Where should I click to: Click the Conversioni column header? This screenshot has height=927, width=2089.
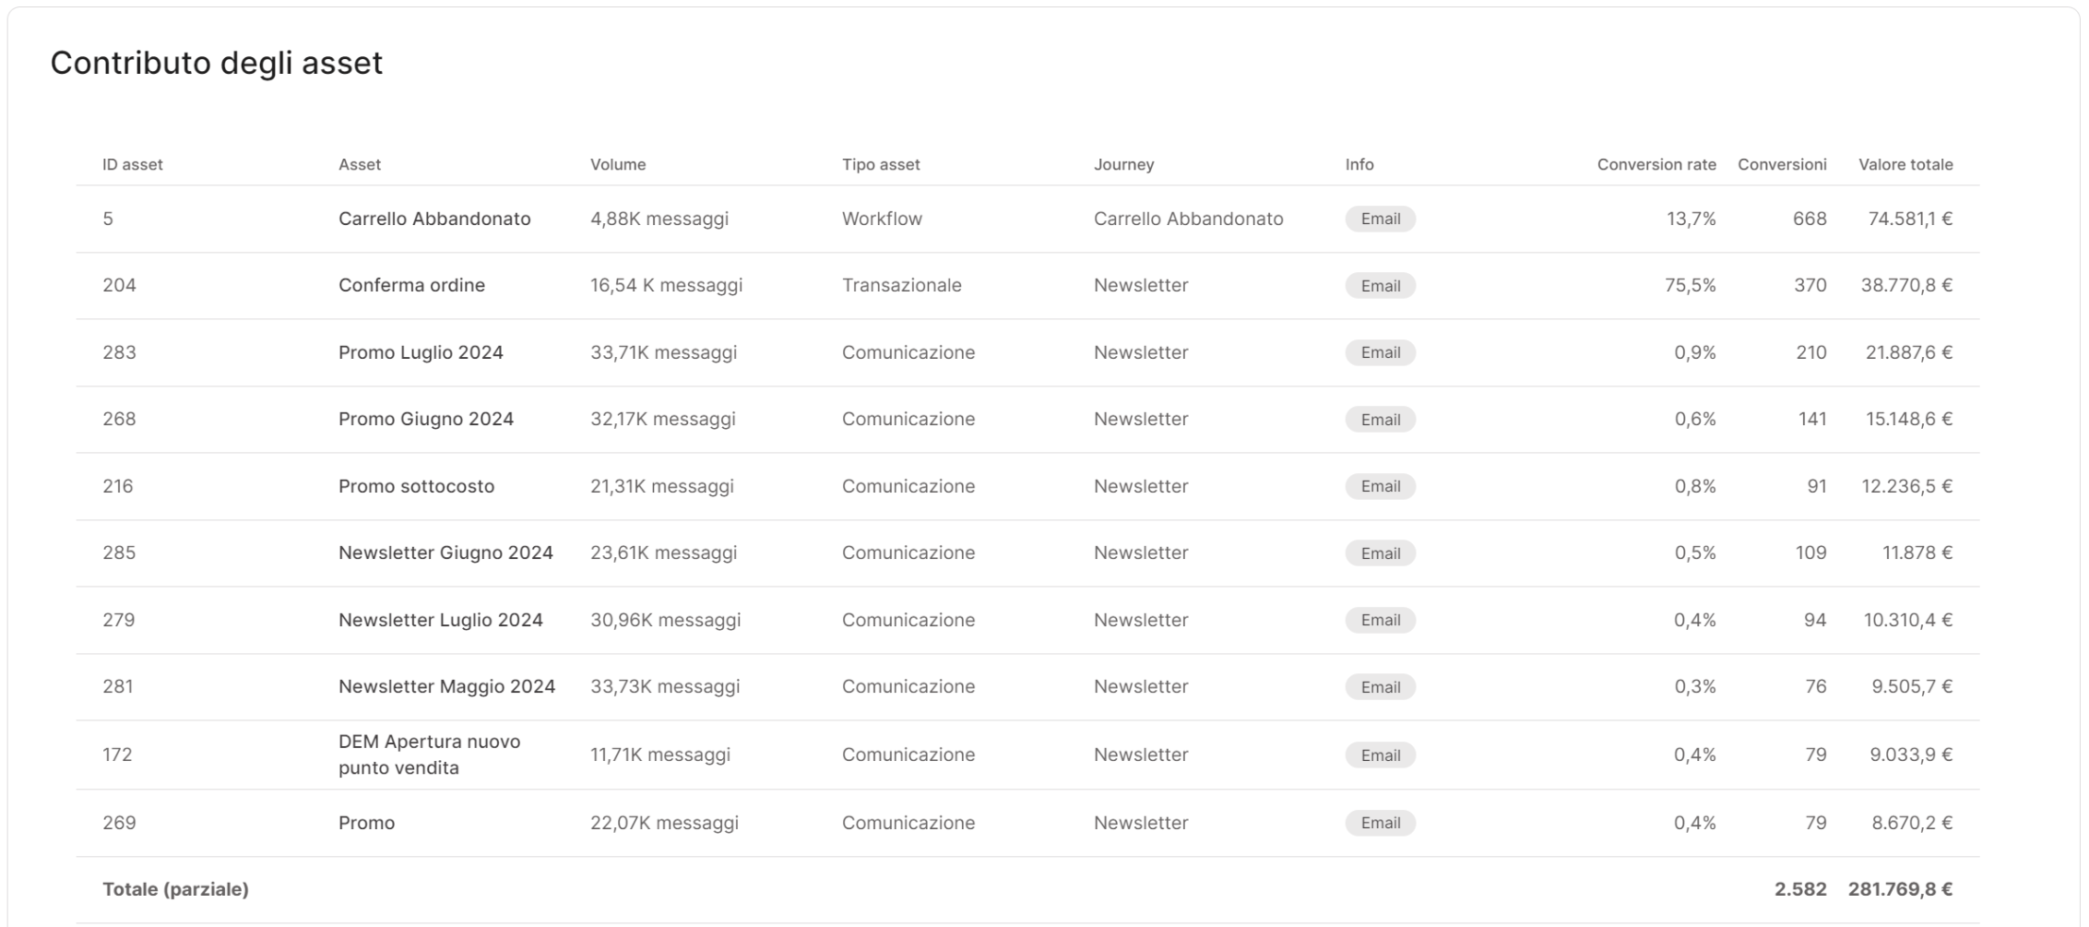[1781, 164]
